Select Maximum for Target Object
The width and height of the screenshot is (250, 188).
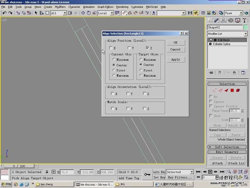tap(141, 75)
